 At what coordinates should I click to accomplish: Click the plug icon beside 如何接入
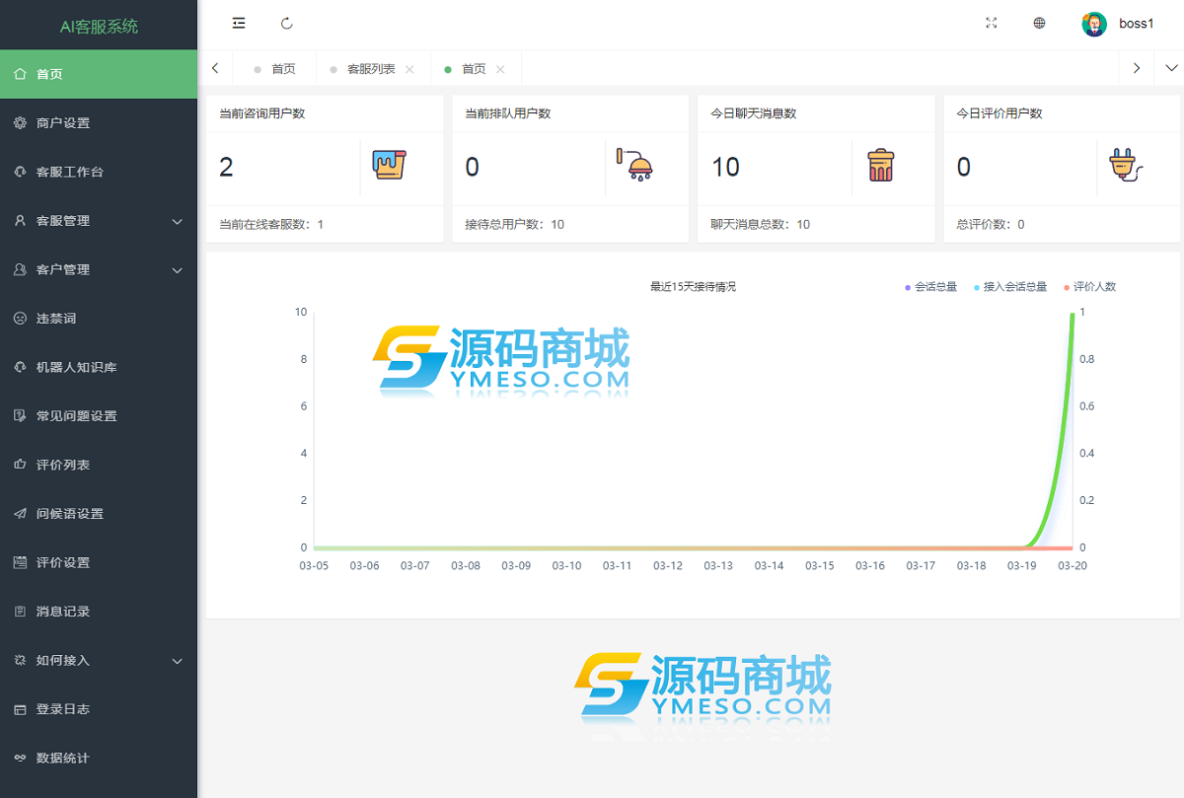point(20,660)
